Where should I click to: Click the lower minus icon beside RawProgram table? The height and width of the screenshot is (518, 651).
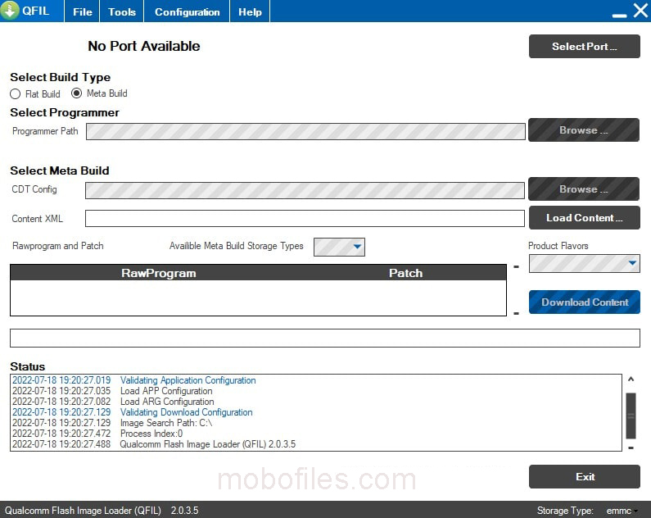pyautogui.click(x=516, y=313)
